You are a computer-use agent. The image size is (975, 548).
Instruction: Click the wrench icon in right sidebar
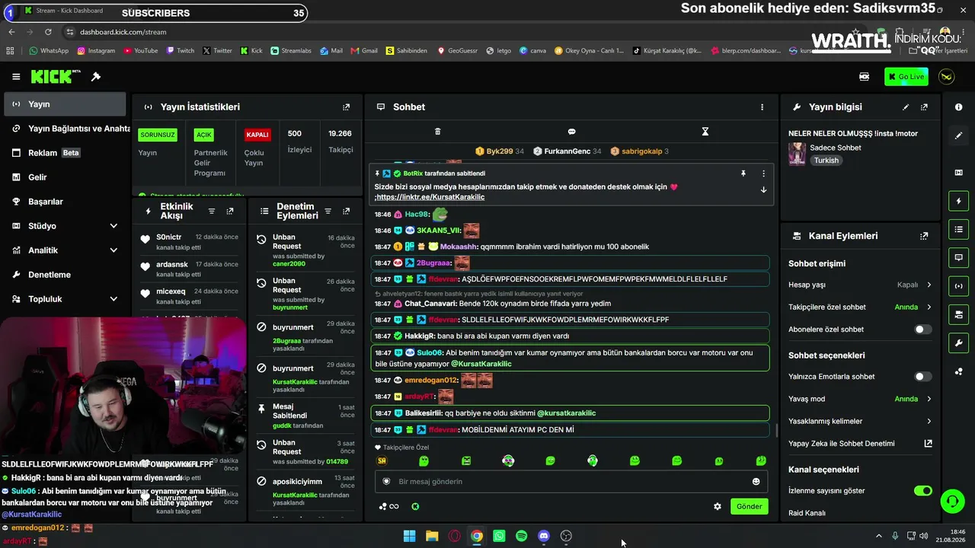(x=958, y=343)
